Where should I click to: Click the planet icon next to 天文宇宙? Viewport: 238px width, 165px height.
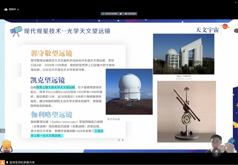pyautogui.click(x=225, y=27)
